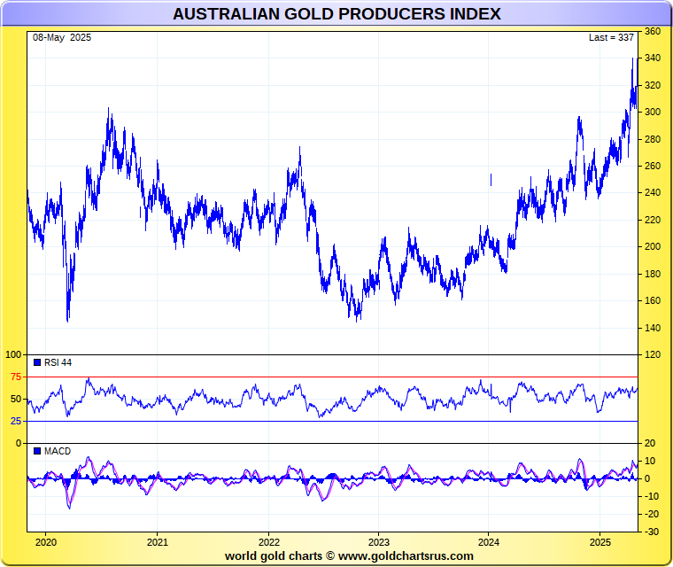The height and width of the screenshot is (567, 673).
Task: Click the 240 price axis label
Action: pyautogui.click(x=653, y=192)
